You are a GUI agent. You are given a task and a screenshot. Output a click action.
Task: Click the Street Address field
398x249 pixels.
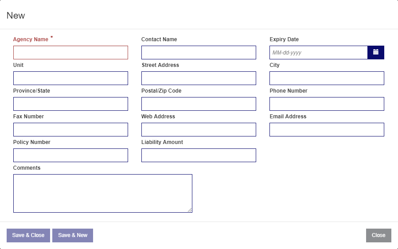click(x=199, y=78)
